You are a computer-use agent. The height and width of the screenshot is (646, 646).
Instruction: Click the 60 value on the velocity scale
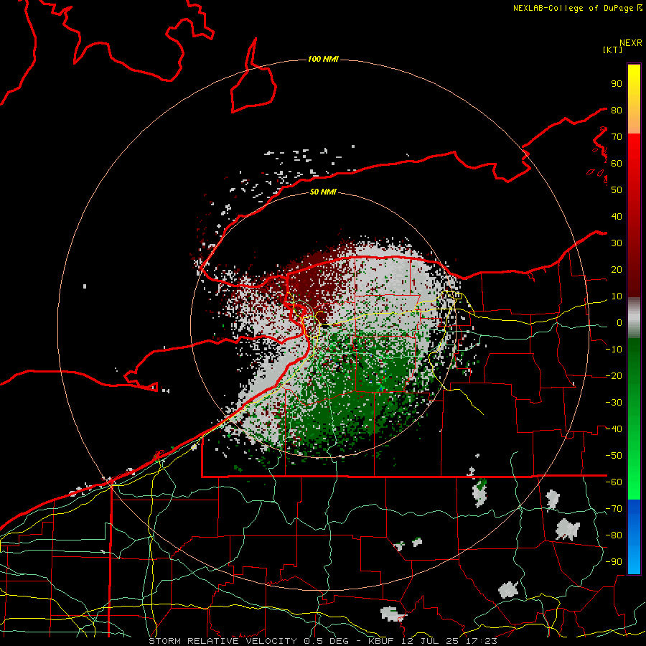[x=617, y=164]
